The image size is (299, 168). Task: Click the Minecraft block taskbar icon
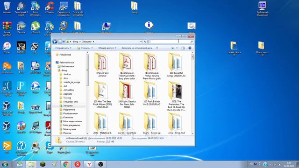tap(43, 164)
